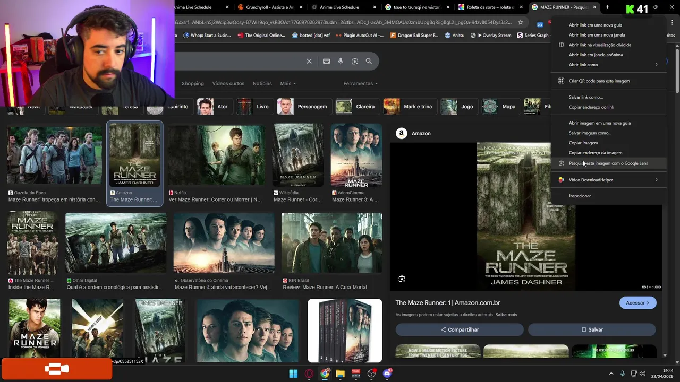The image size is (680, 382).
Task: Choose Abrir link em janela anônima
Action: point(608,55)
